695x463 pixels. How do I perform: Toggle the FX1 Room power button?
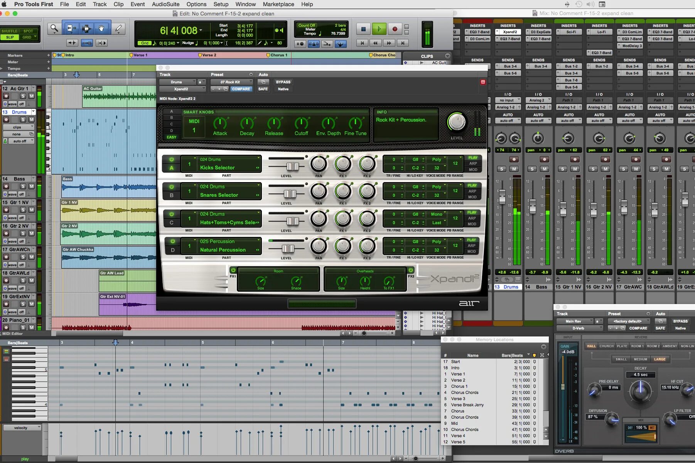(x=233, y=270)
